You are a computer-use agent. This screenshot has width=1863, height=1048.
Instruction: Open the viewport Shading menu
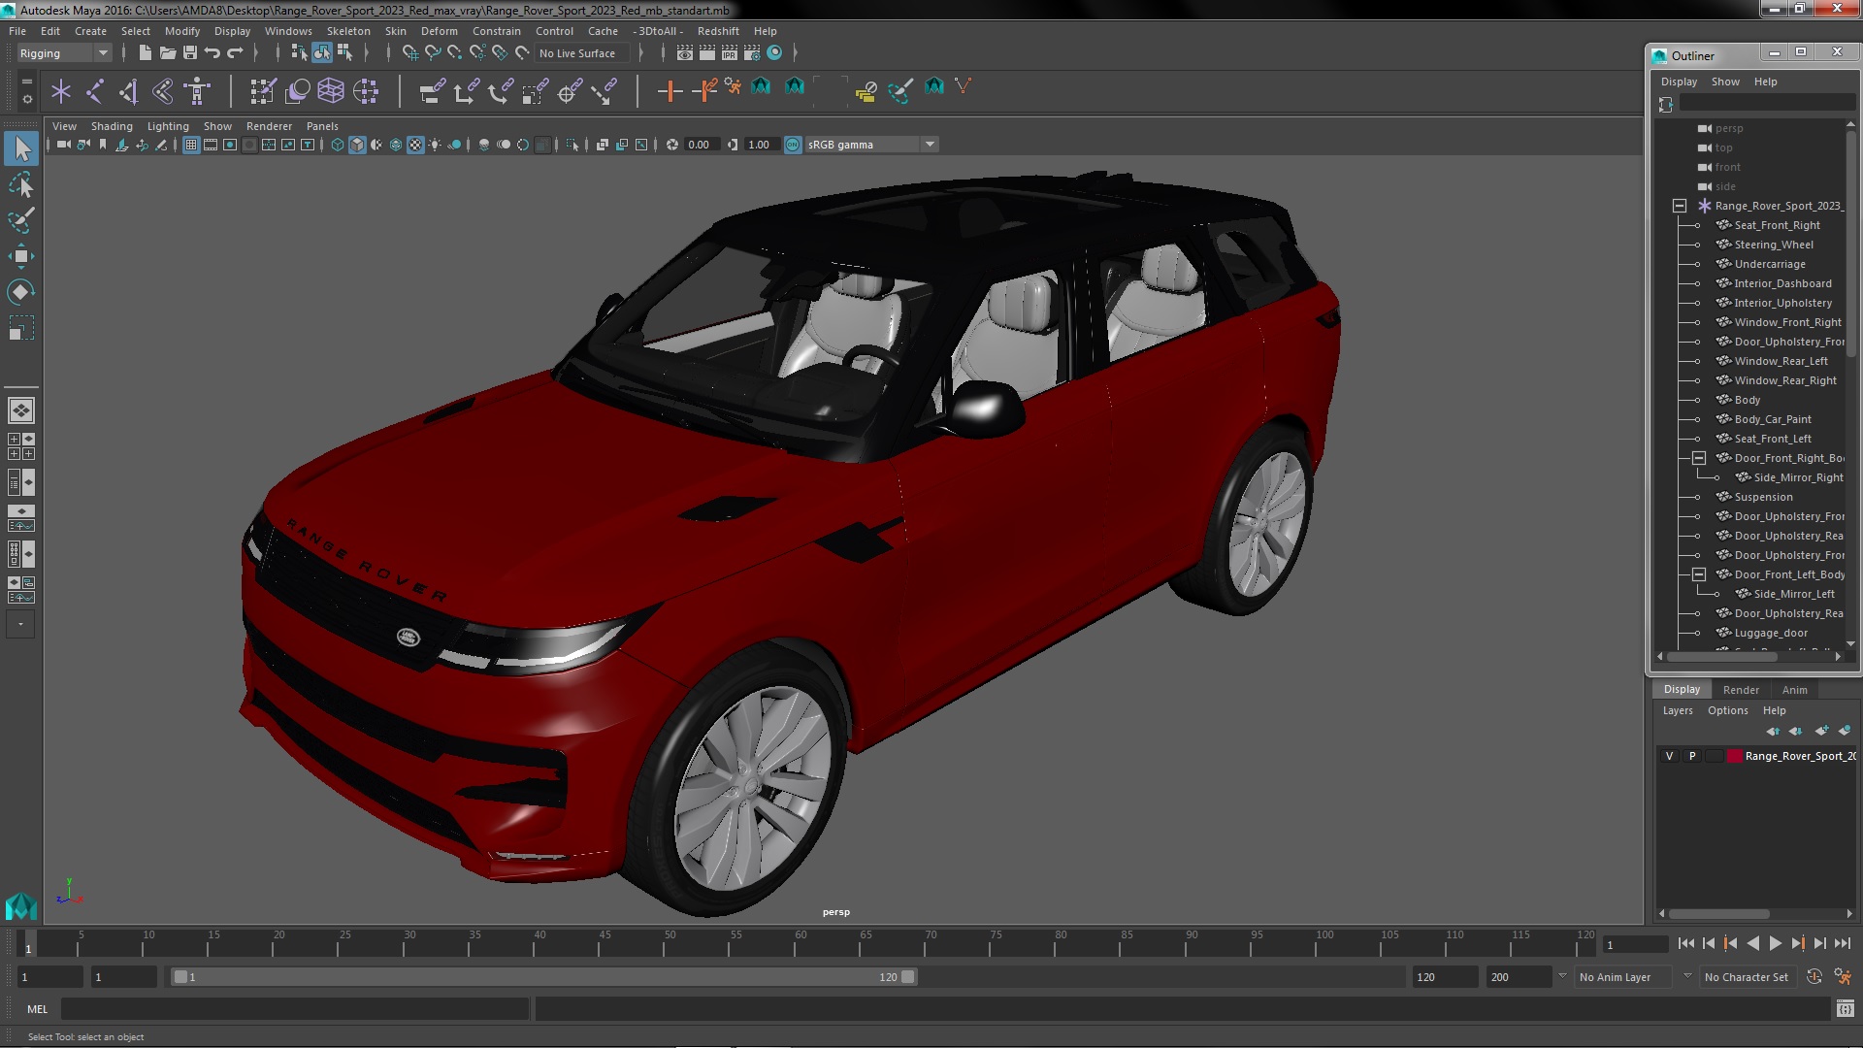coord(112,126)
